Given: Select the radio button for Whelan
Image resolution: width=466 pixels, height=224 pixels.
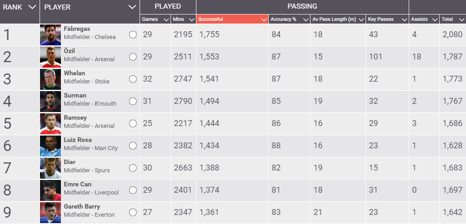Looking at the screenshot, I should (x=133, y=79).
